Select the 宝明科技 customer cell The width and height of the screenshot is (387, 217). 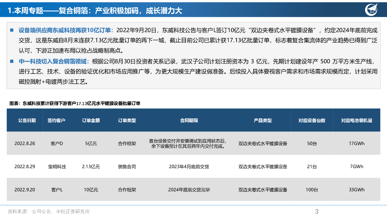tap(57, 167)
